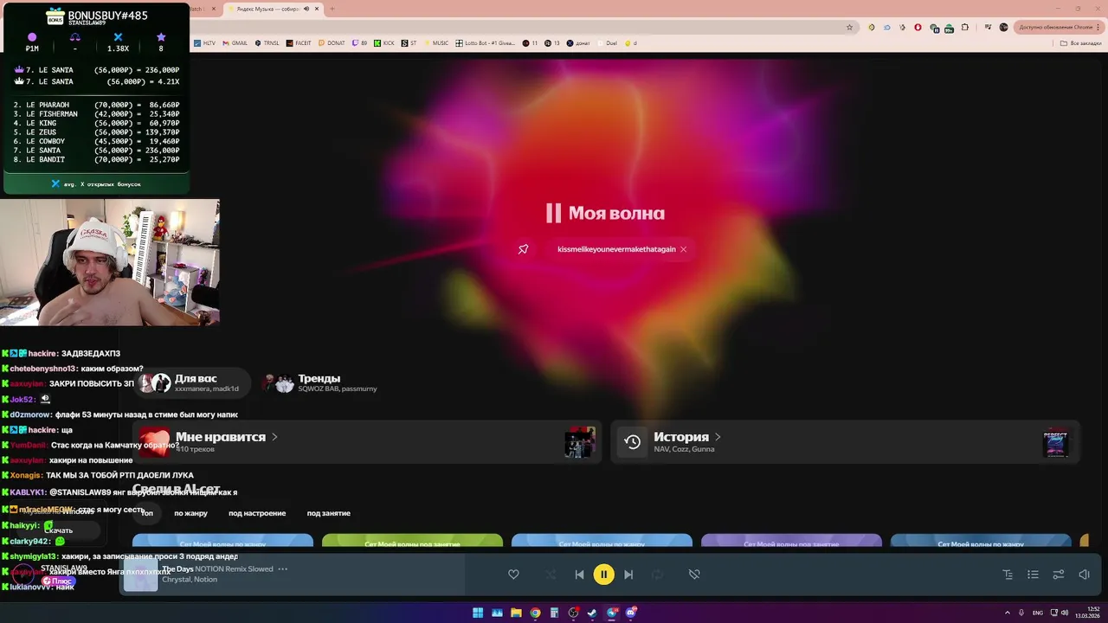Open the донат bookmark
The height and width of the screenshot is (623, 1108).
(577, 42)
